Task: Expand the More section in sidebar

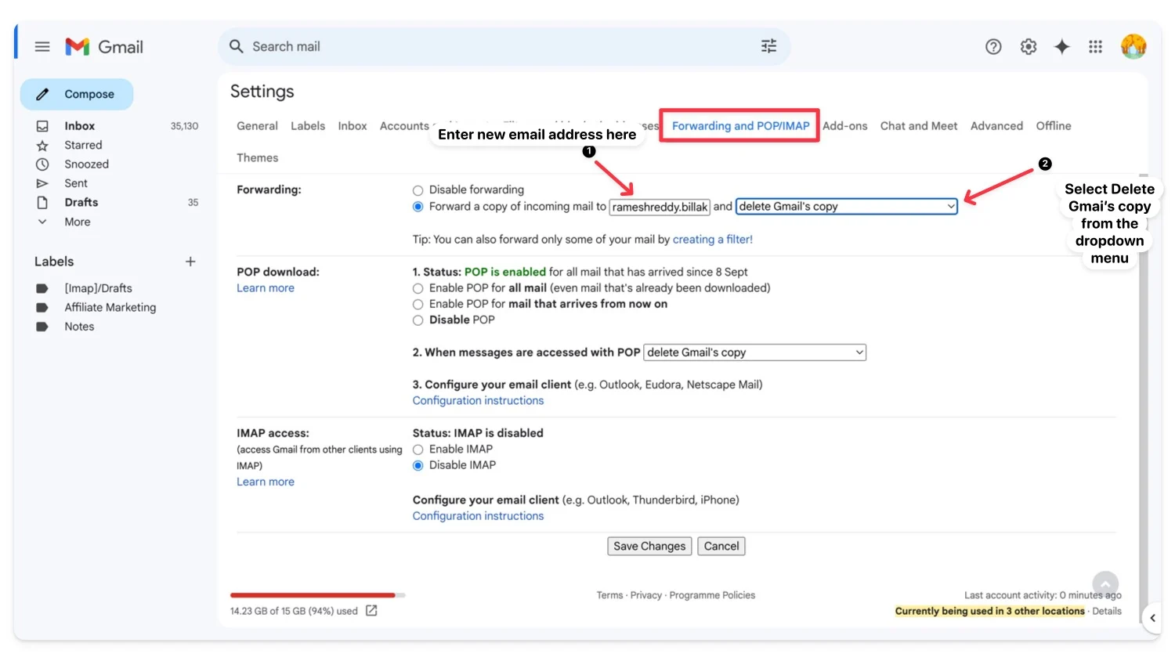Action: [x=77, y=222]
